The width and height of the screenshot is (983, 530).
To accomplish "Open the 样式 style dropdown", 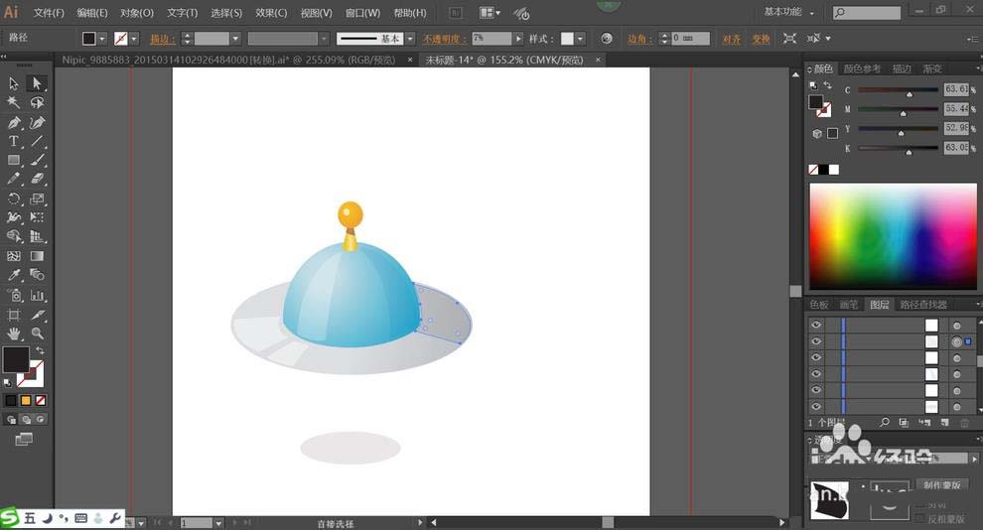I will coord(580,39).
